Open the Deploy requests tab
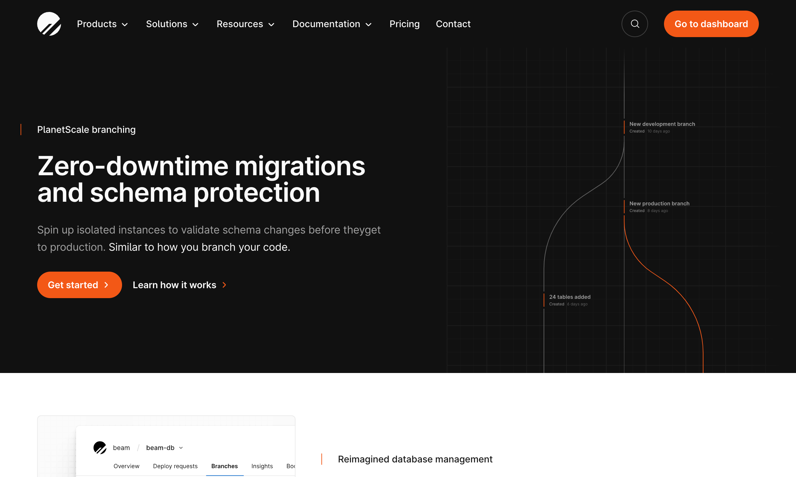 click(175, 466)
